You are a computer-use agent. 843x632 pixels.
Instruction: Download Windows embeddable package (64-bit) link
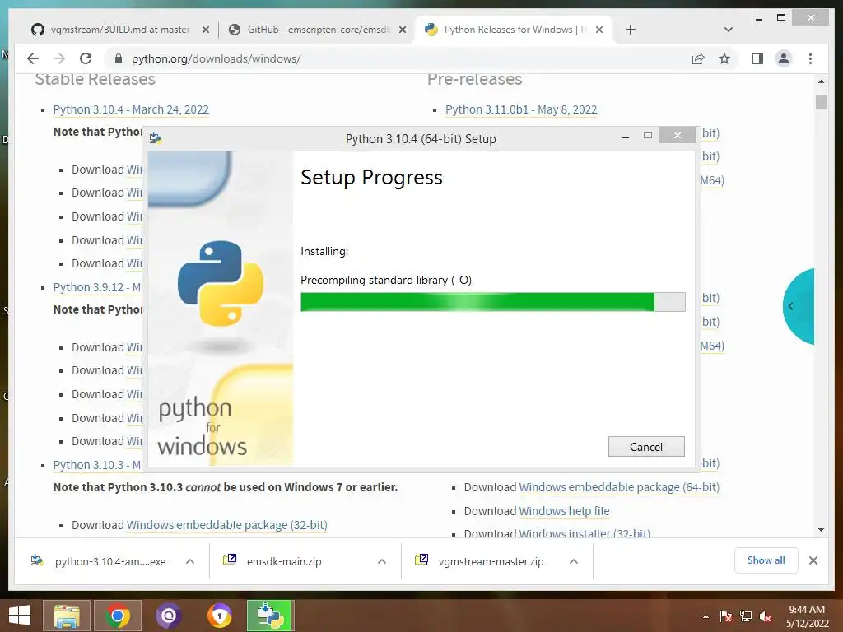tap(619, 487)
